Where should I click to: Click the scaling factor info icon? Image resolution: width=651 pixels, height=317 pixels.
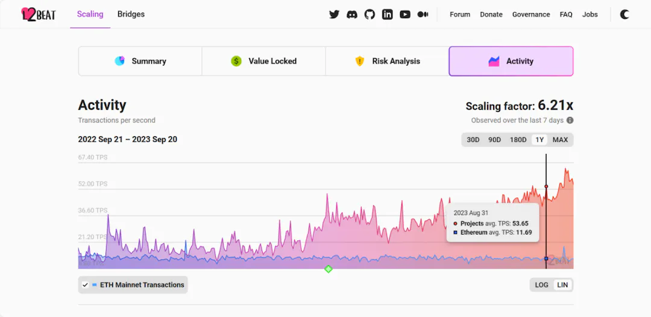[570, 121]
